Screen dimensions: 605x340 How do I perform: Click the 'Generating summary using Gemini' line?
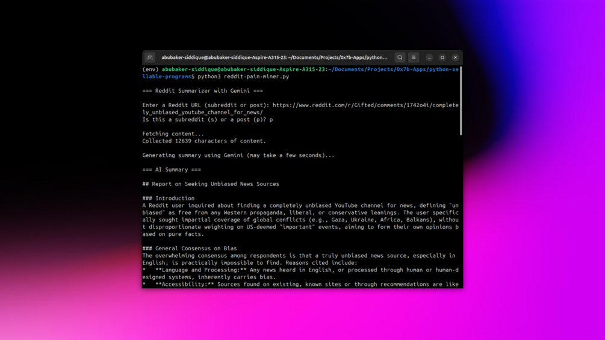[x=238, y=155]
